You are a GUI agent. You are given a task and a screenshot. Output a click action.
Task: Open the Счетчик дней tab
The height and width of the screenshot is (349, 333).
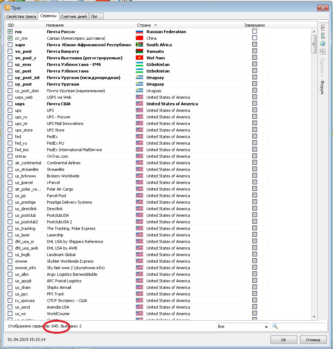pos(74,16)
